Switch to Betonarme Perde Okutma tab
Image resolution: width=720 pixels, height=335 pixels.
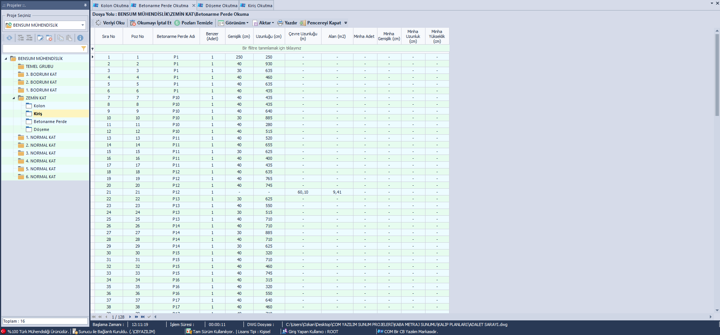pos(164,6)
